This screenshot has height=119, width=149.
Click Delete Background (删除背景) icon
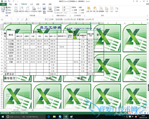[44, 10]
